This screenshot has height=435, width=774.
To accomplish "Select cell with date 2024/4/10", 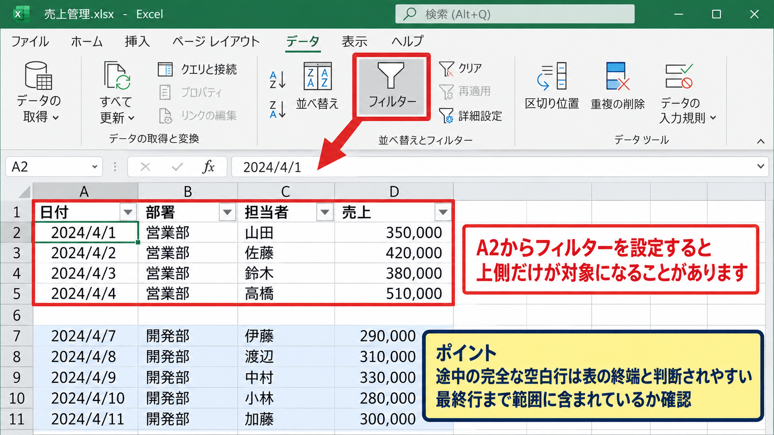I will click(86, 398).
